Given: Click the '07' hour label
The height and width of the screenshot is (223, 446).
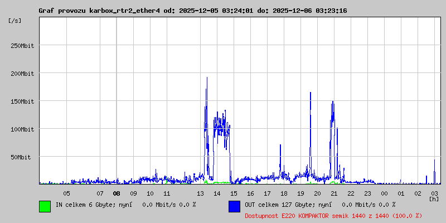Looking at the screenshot, I should 100,193.
